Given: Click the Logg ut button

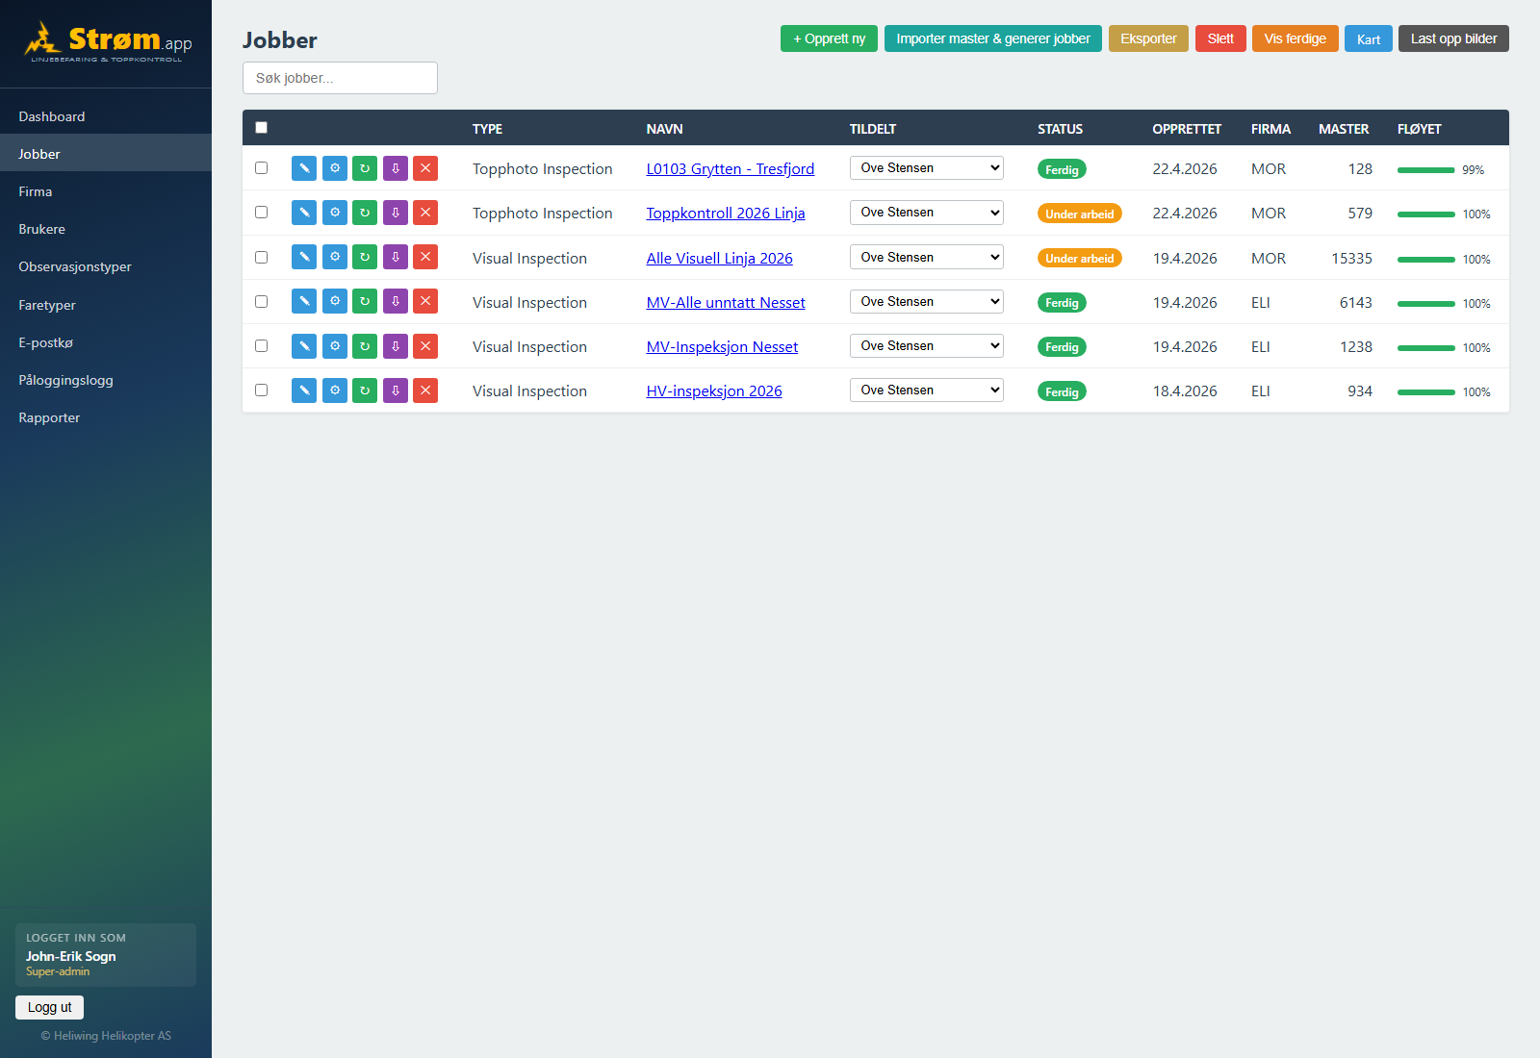Looking at the screenshot, I should click(x=49, y=1007).
